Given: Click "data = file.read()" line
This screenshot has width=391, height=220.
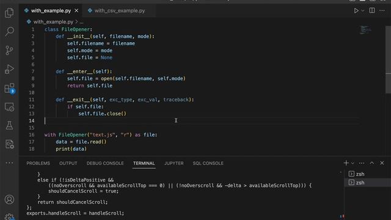Looking at the screenshot, I should (81, 142).
